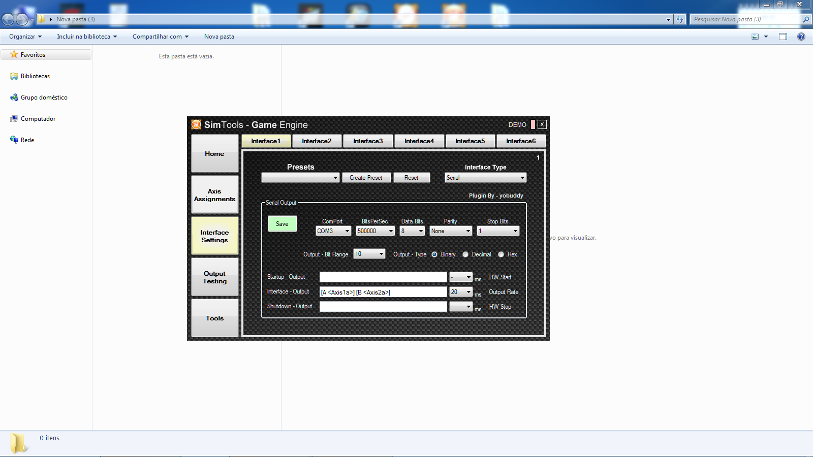Click the Interface Output text field
Viewport: 813px width, 457px height.
(383, 292)
